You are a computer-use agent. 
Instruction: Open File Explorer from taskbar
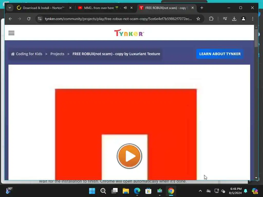click(126, 191)
